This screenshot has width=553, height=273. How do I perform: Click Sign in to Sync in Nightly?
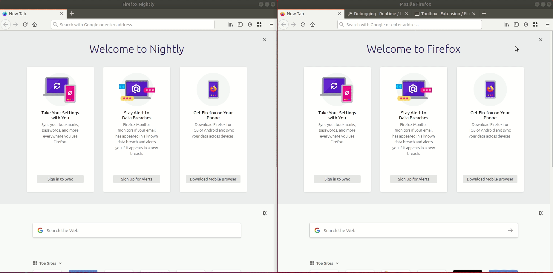60,179
